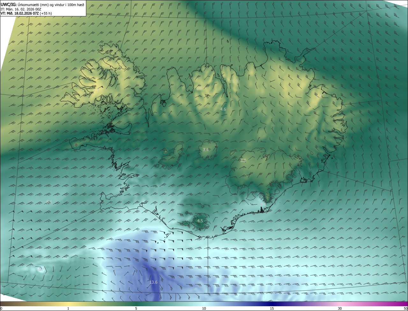Click the 13.6 maximum value label

tap(153, 282)
